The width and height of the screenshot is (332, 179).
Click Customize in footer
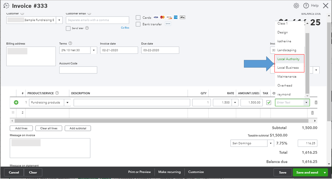coord(196,172)
